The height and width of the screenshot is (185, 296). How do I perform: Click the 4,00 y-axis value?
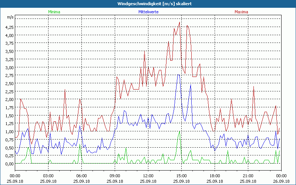10,35
